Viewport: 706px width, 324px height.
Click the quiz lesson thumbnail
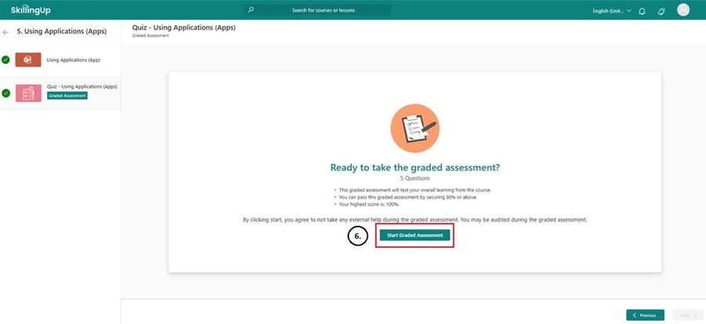point(28,93)
